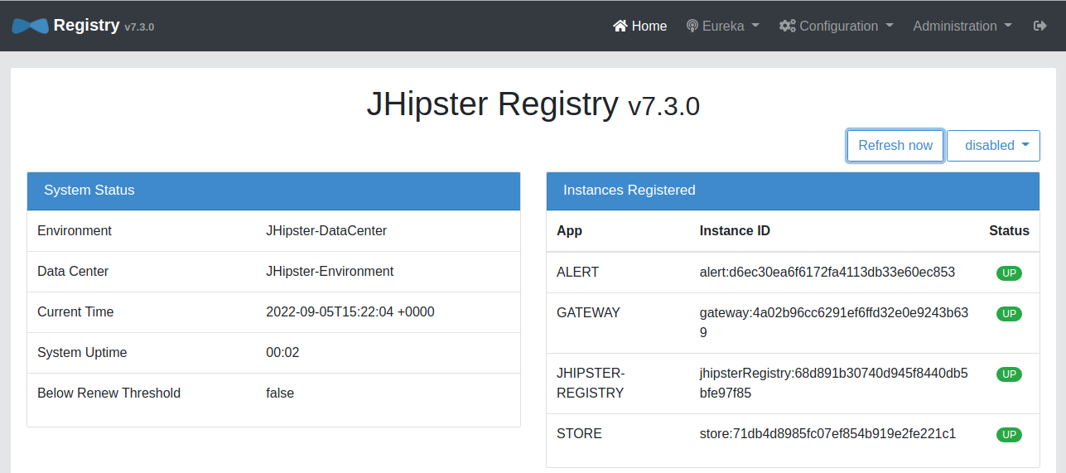Click the v7.3.0 version label in navbar

click(x=139, y=27)
